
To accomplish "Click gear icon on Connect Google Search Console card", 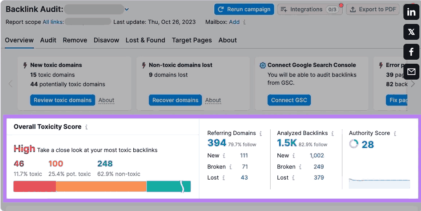I will (x=263, y=65).
